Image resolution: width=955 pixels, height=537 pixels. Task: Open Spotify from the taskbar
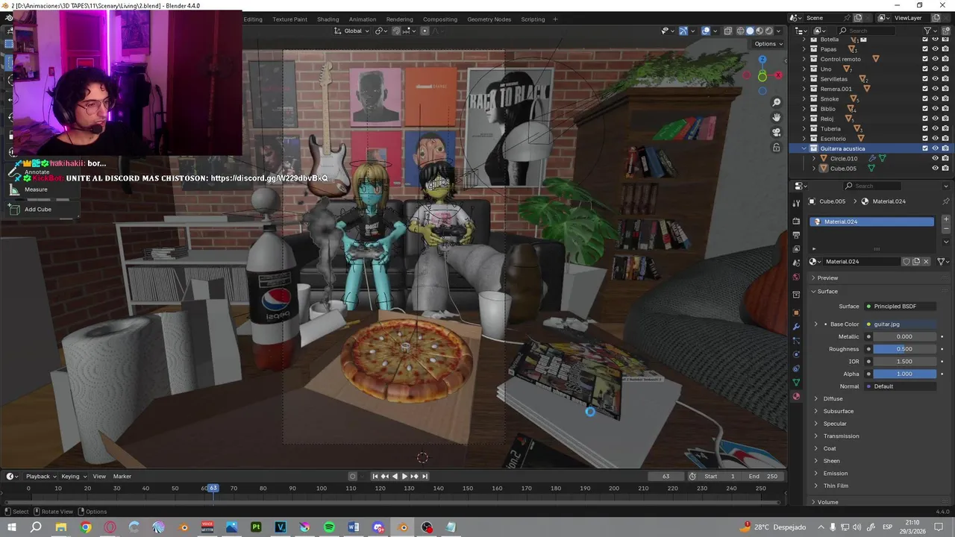pos(329,527)
